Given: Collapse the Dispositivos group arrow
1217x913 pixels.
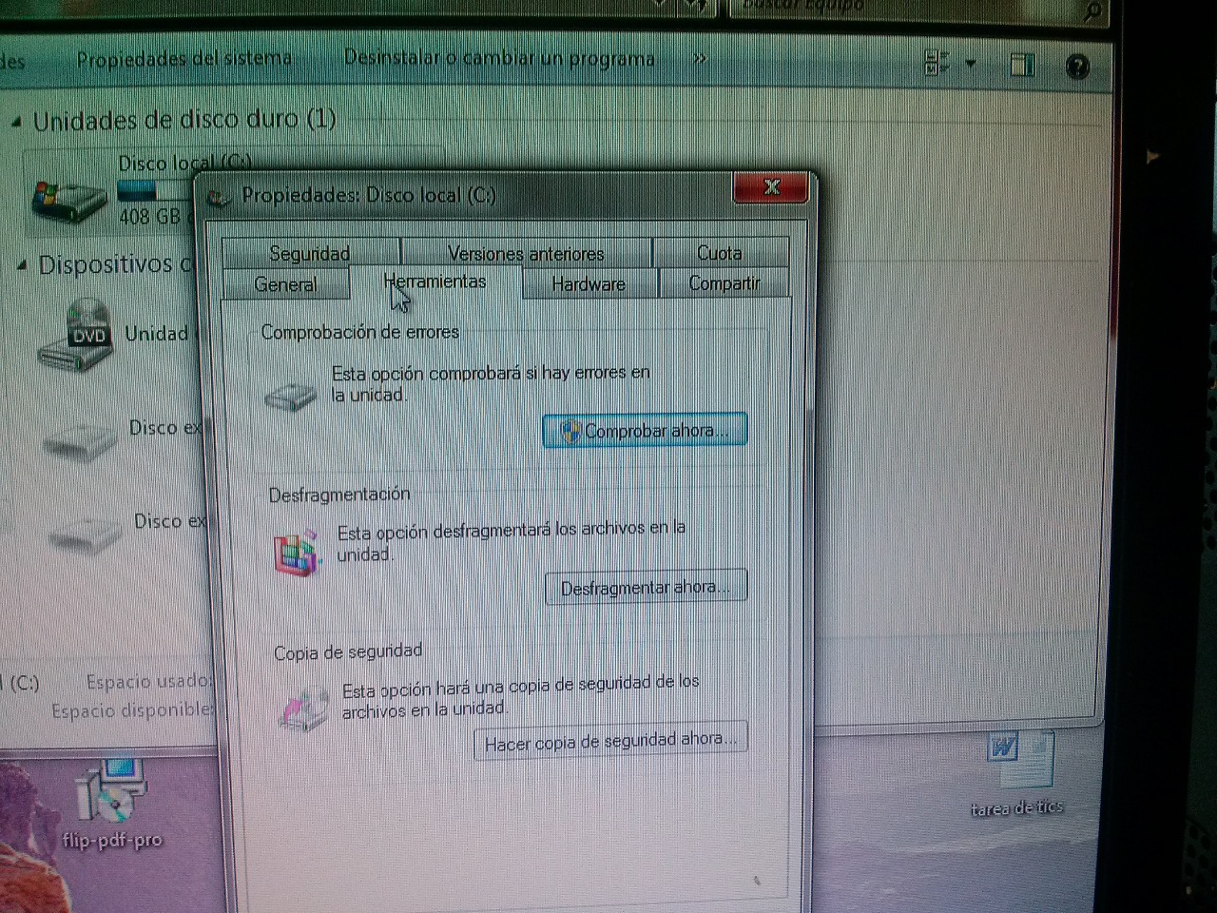Looking at the screenshot, I should point(23,266).
